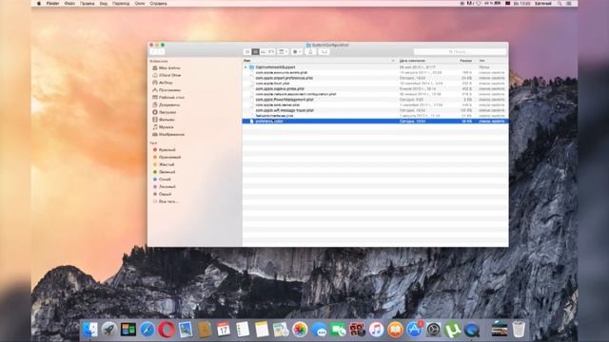Open iTunes from the Dock
Screen dimensions: 609x342
[x=376, y=330]
